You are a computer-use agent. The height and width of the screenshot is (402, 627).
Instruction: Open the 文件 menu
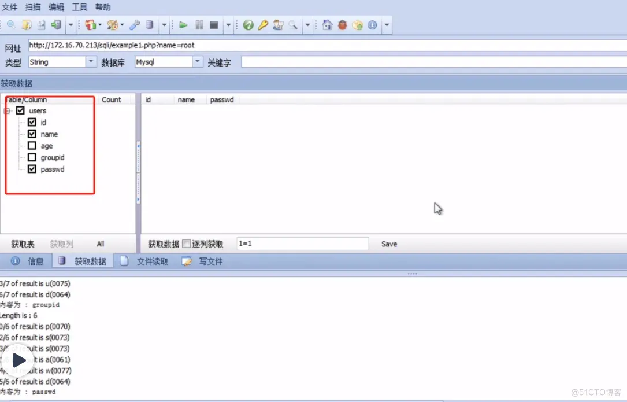tap(9, 7)
